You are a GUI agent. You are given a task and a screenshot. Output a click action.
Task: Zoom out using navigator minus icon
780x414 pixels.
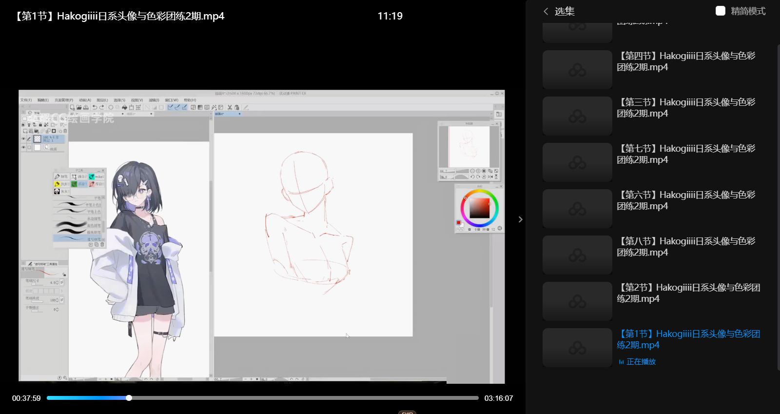pyautogui.click(x=472, y=171)
